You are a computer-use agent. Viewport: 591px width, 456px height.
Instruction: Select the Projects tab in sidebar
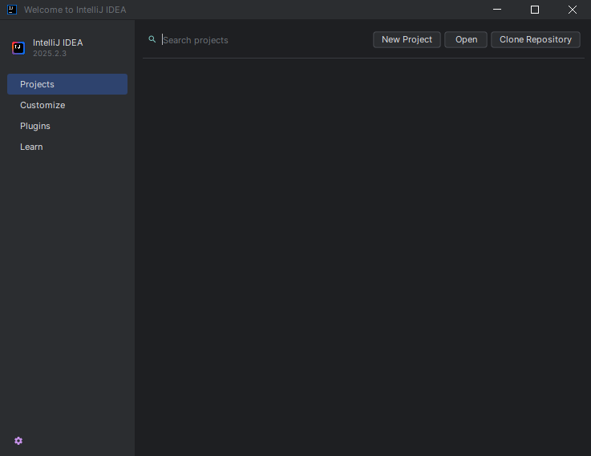67,84
